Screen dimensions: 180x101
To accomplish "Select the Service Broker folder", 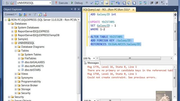I will [30, 85].
